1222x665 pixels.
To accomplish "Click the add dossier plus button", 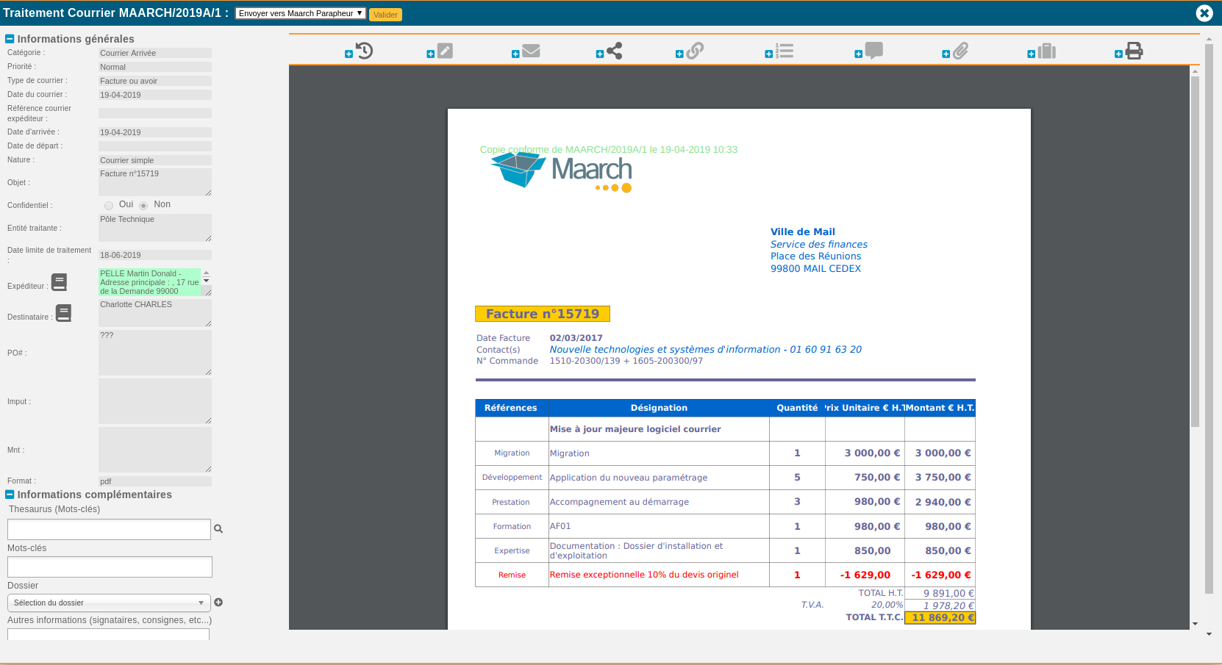I will [x=218, y=603].
